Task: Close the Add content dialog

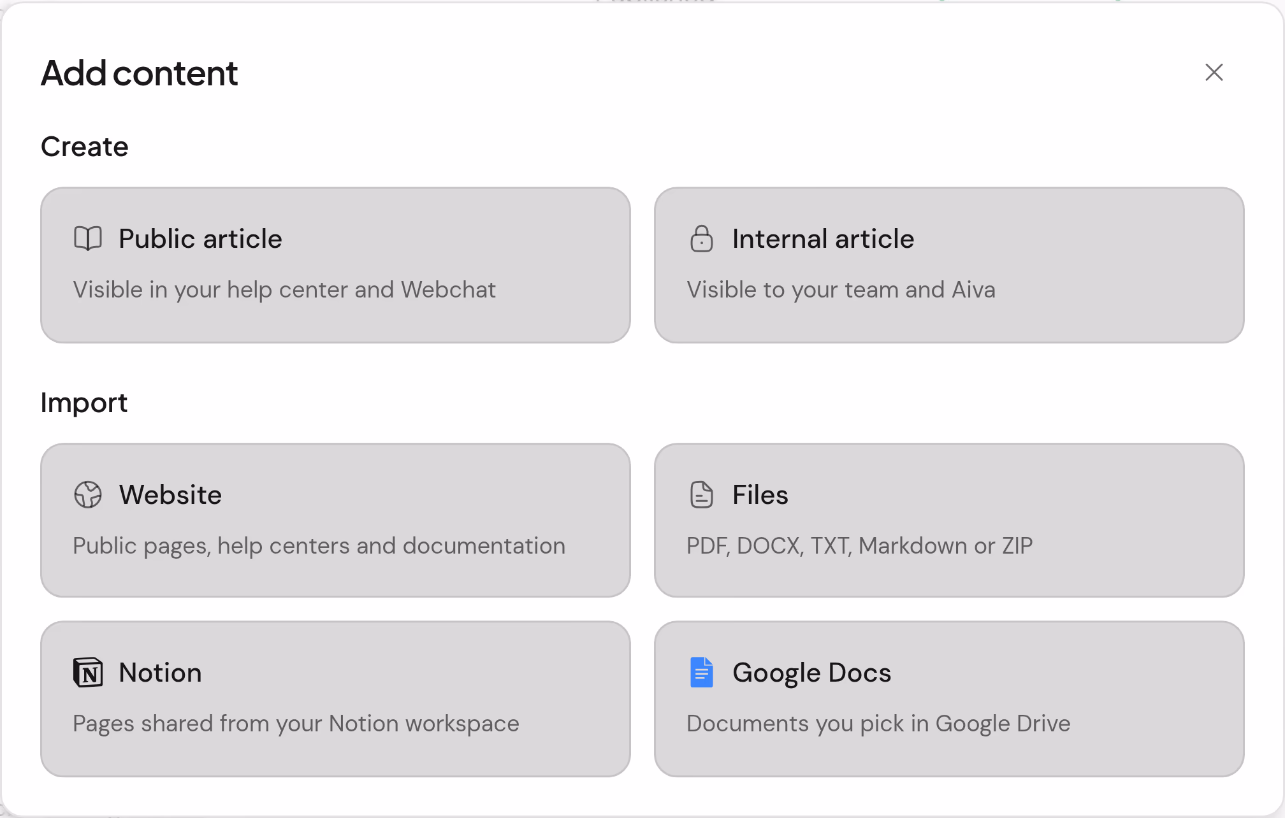Action: (x=1214, y=72)
